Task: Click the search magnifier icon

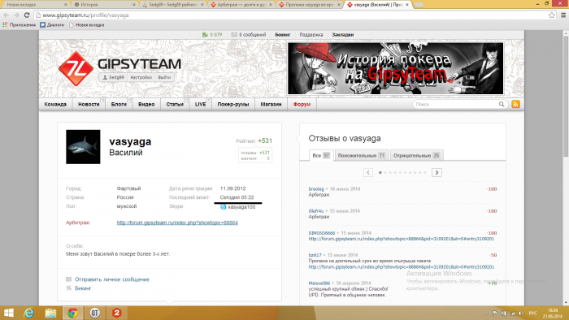Action: [x=502, y=105]
